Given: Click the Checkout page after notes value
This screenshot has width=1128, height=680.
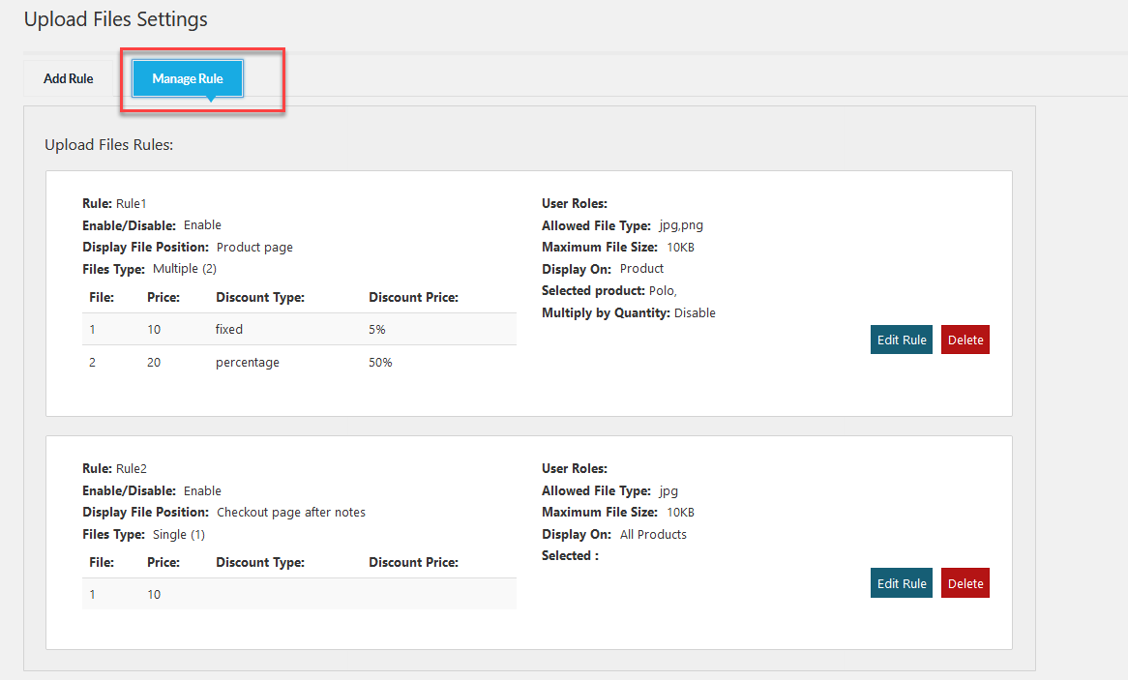Looking at the screenshot, I should 292,512.
